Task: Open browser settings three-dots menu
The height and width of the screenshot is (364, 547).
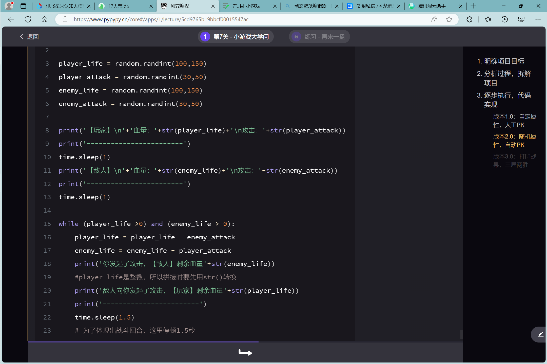Action: (x=538, y=19)
